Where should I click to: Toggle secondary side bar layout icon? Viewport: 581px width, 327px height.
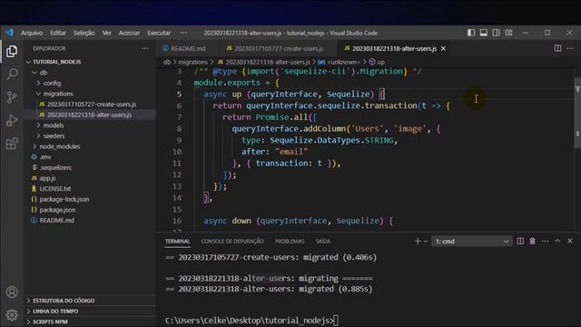tap(497, 33)
